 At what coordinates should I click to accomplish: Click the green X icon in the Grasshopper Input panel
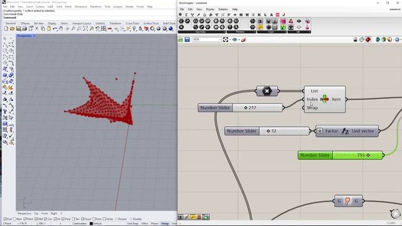(x=283, y=27)
